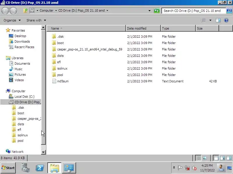Click the 42 KB size of md5sum
Screen dimensions: 233x174
(x=213, y=81)
